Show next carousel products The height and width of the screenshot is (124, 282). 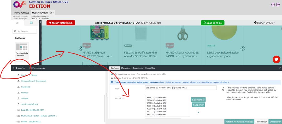tap(243, 48)
